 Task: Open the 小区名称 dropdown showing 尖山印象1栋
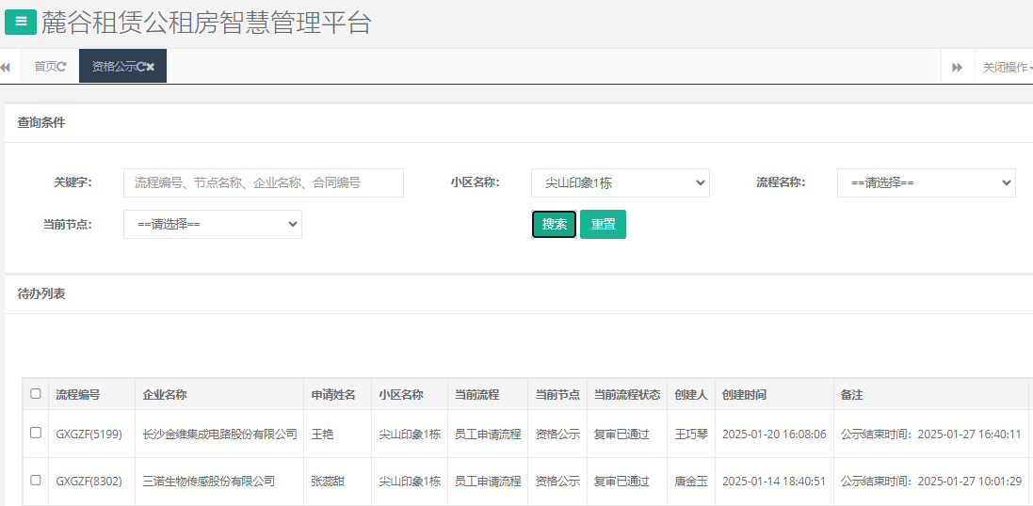[620, 183]
